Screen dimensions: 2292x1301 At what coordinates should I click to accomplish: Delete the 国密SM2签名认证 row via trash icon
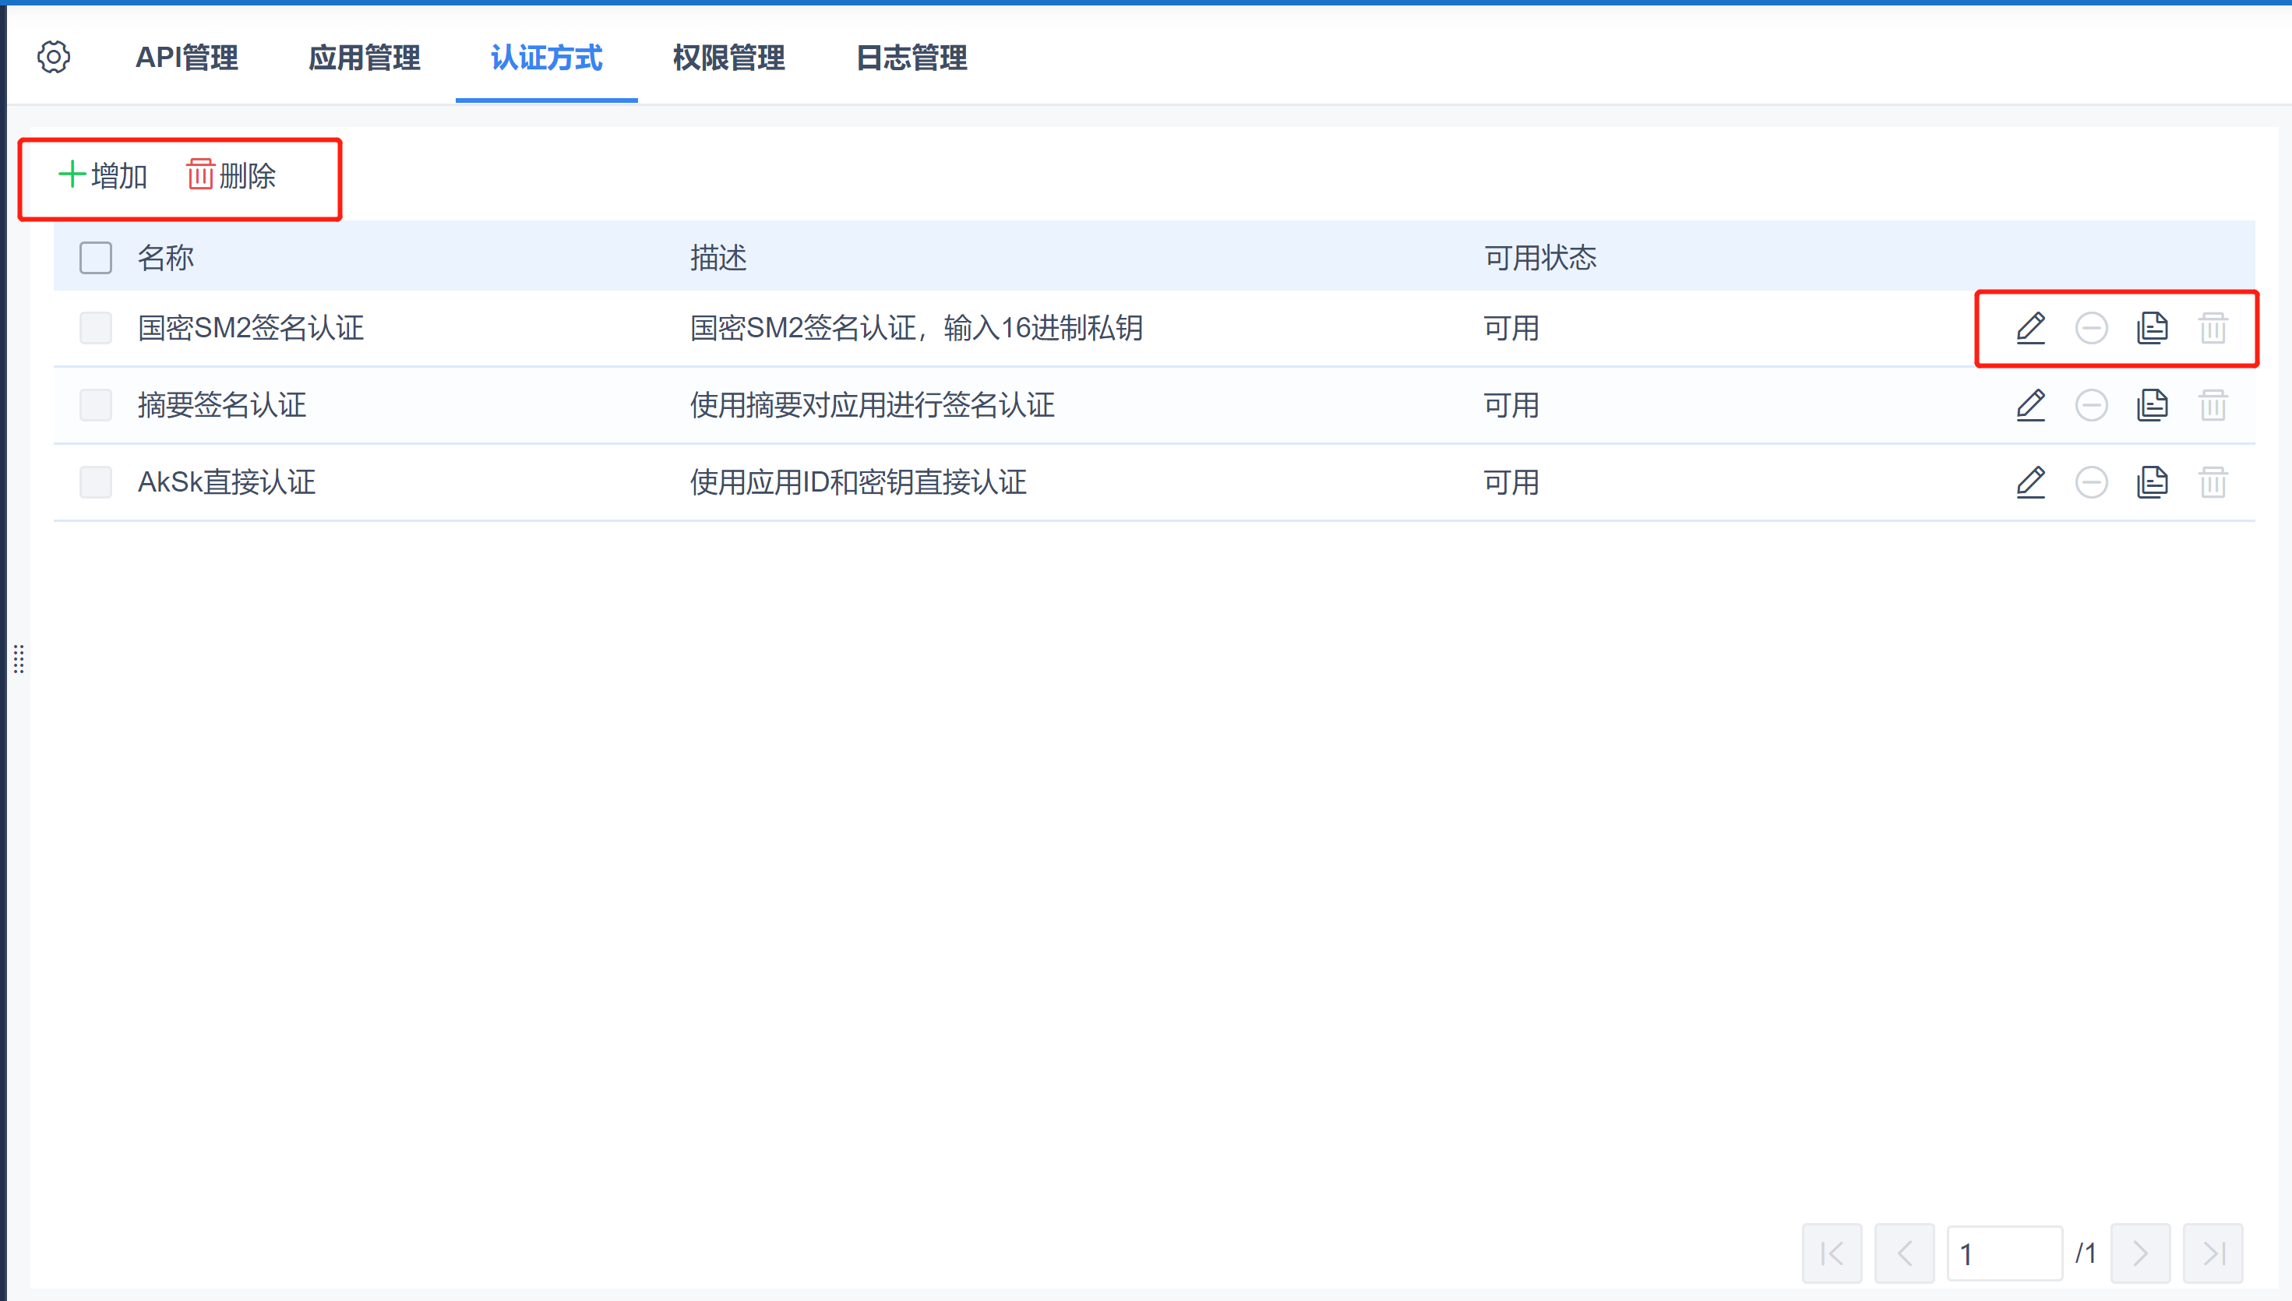tap(2213, 328)
